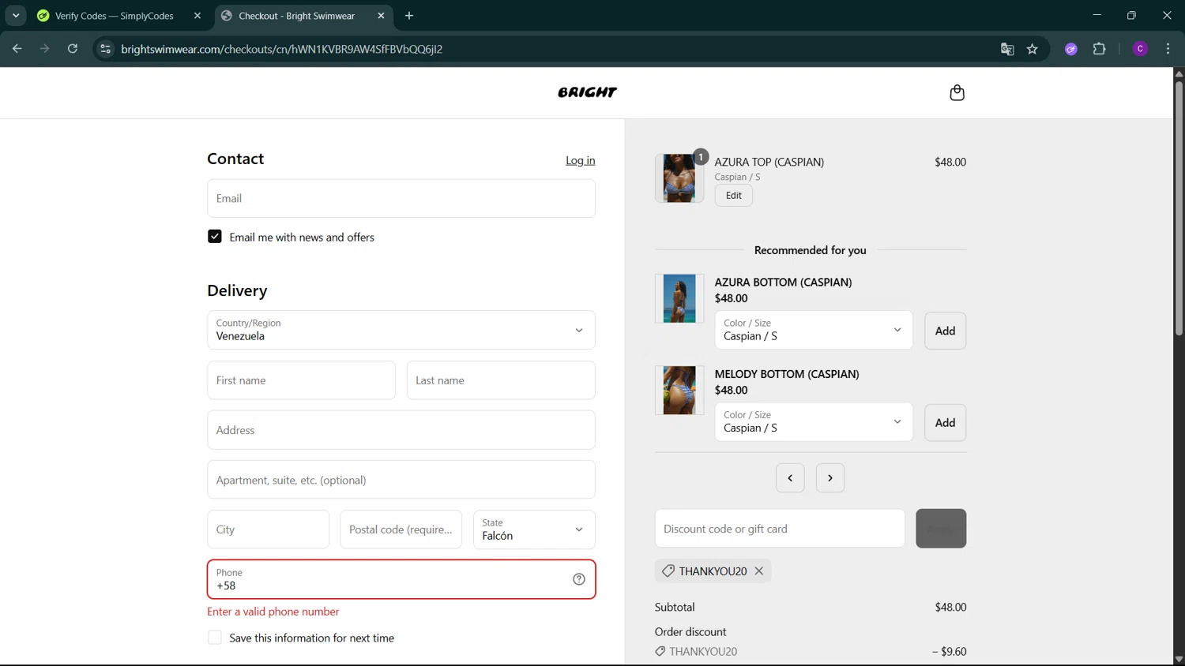Click the – $9.60 discount amount

[949, 651]
